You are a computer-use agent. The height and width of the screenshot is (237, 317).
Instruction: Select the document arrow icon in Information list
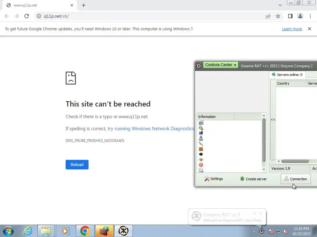[x=201, y=170]
